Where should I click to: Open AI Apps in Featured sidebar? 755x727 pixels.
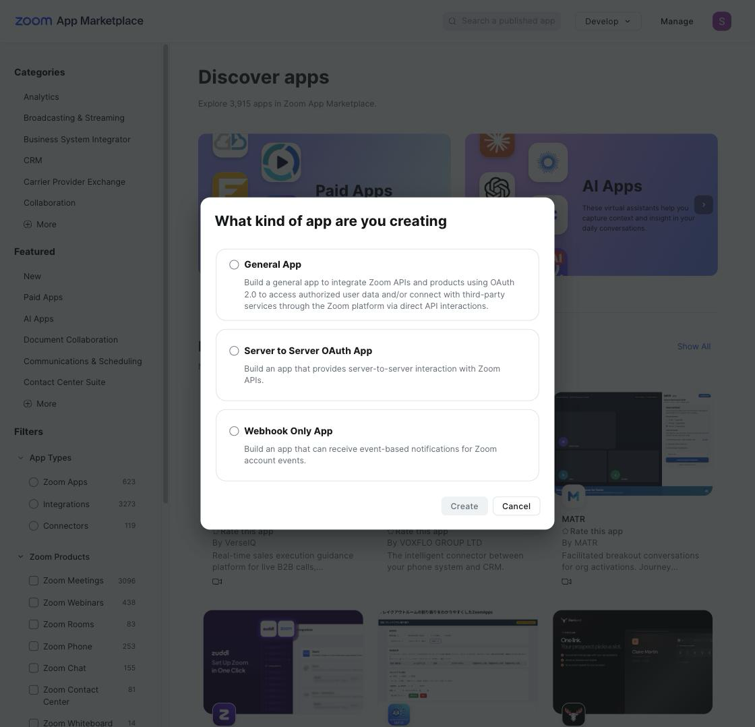(x=38, y=319)
